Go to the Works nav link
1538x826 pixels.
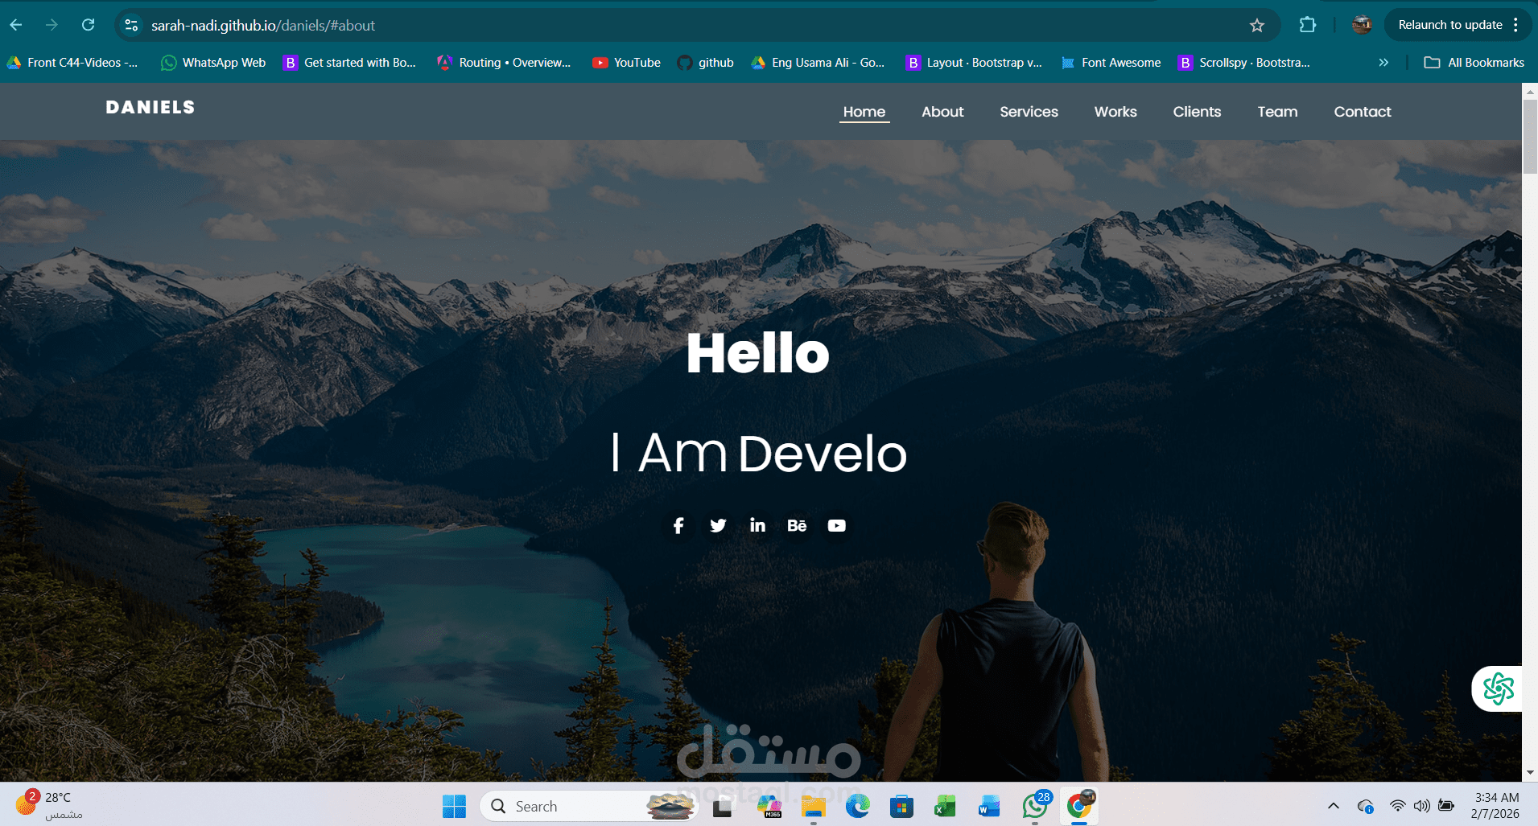pyautogui.click(x=1115, y=112)
